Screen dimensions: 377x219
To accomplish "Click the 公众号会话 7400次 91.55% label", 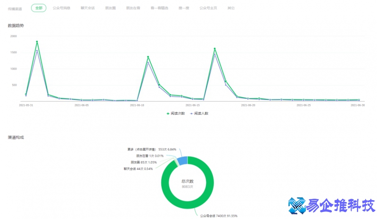I will pos(219,216).
